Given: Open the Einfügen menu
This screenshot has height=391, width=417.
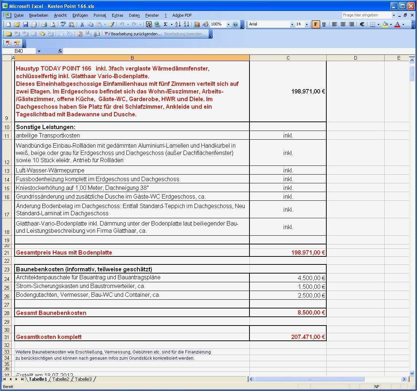Looking at the screenshot, I should [x=80, y=15].
